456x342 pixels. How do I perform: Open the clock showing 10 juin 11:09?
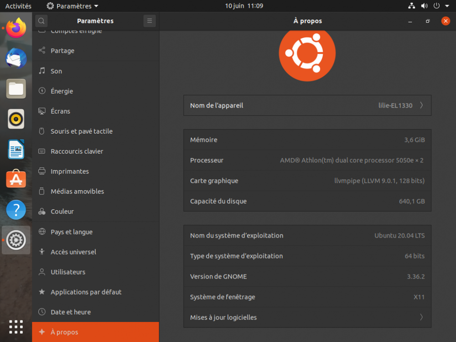(x=244, y=6)
